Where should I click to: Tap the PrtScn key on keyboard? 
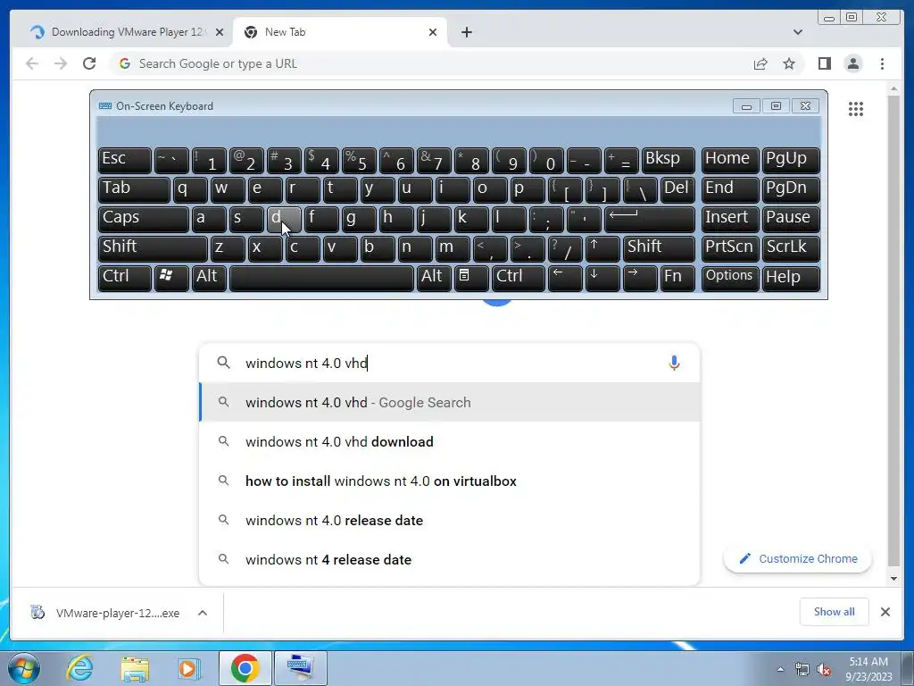[730, 248]
